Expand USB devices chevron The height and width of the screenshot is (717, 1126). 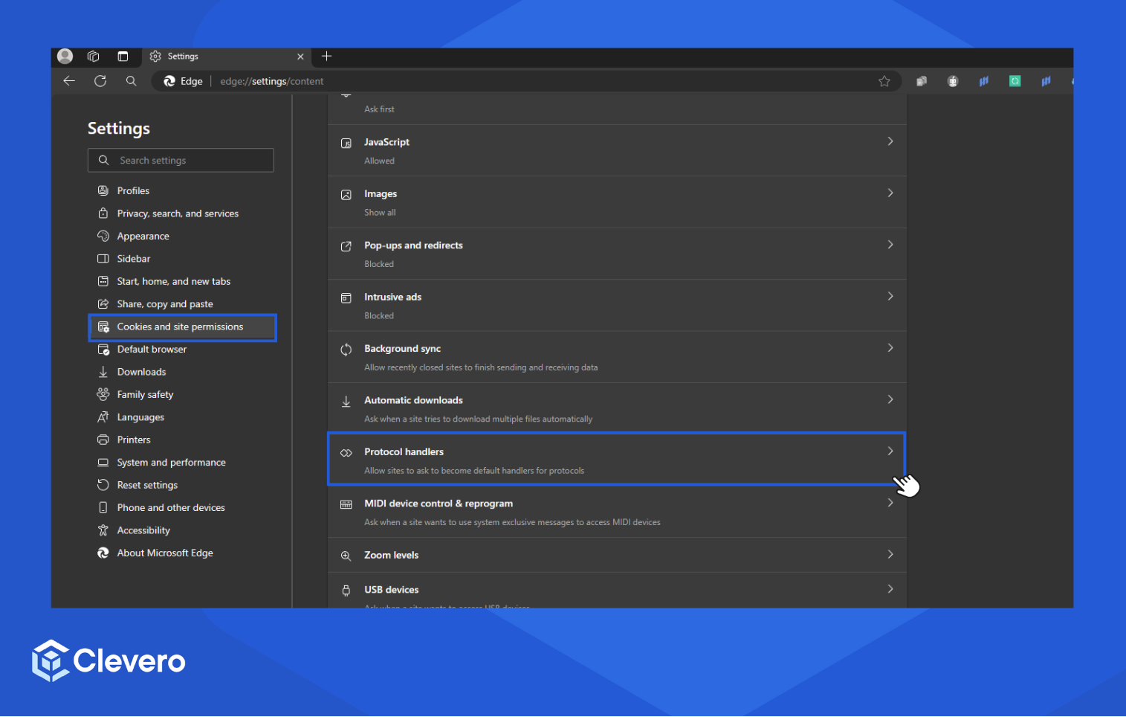coord(890,589)
